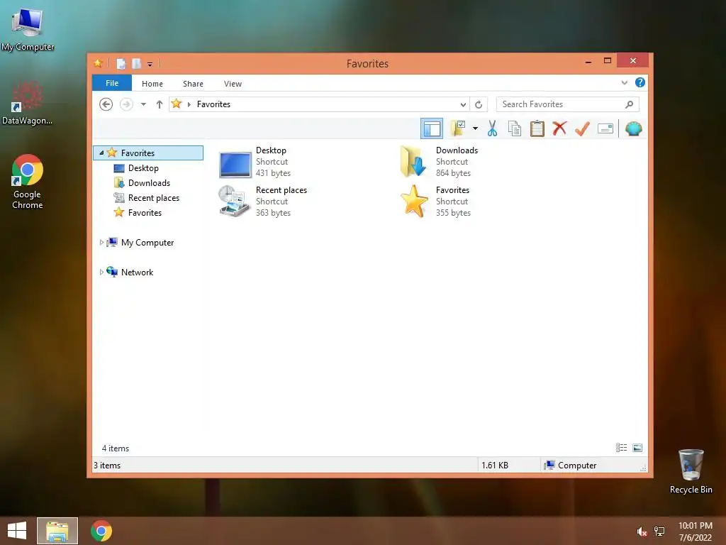Open the recent locations dropdown arrow

[x=143, y=104]
